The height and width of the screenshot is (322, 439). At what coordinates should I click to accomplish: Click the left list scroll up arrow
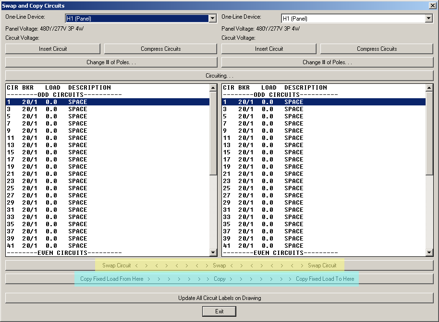click(213, 88)
